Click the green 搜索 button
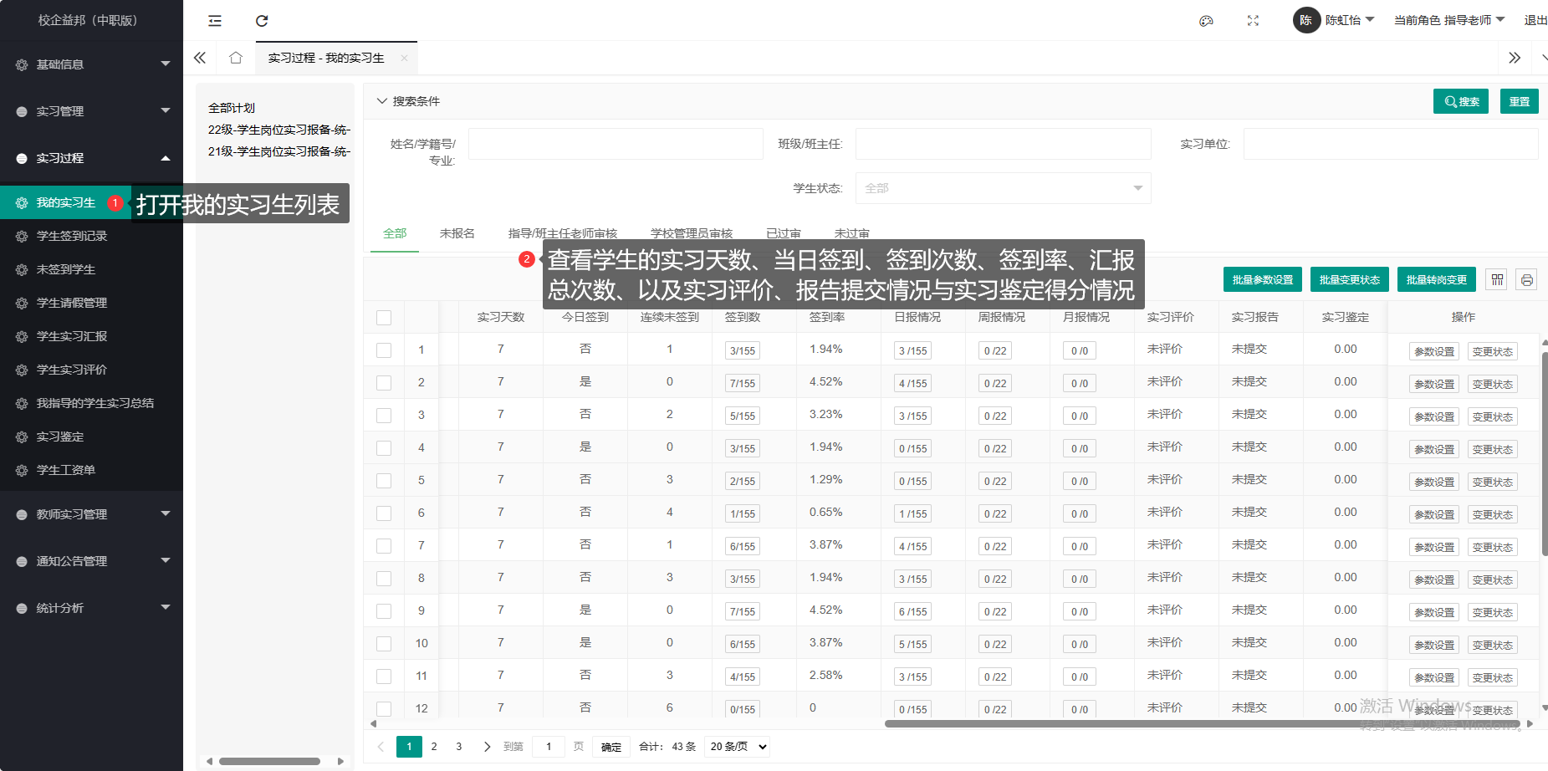 pyautogui.click(x=1460, y=101)
